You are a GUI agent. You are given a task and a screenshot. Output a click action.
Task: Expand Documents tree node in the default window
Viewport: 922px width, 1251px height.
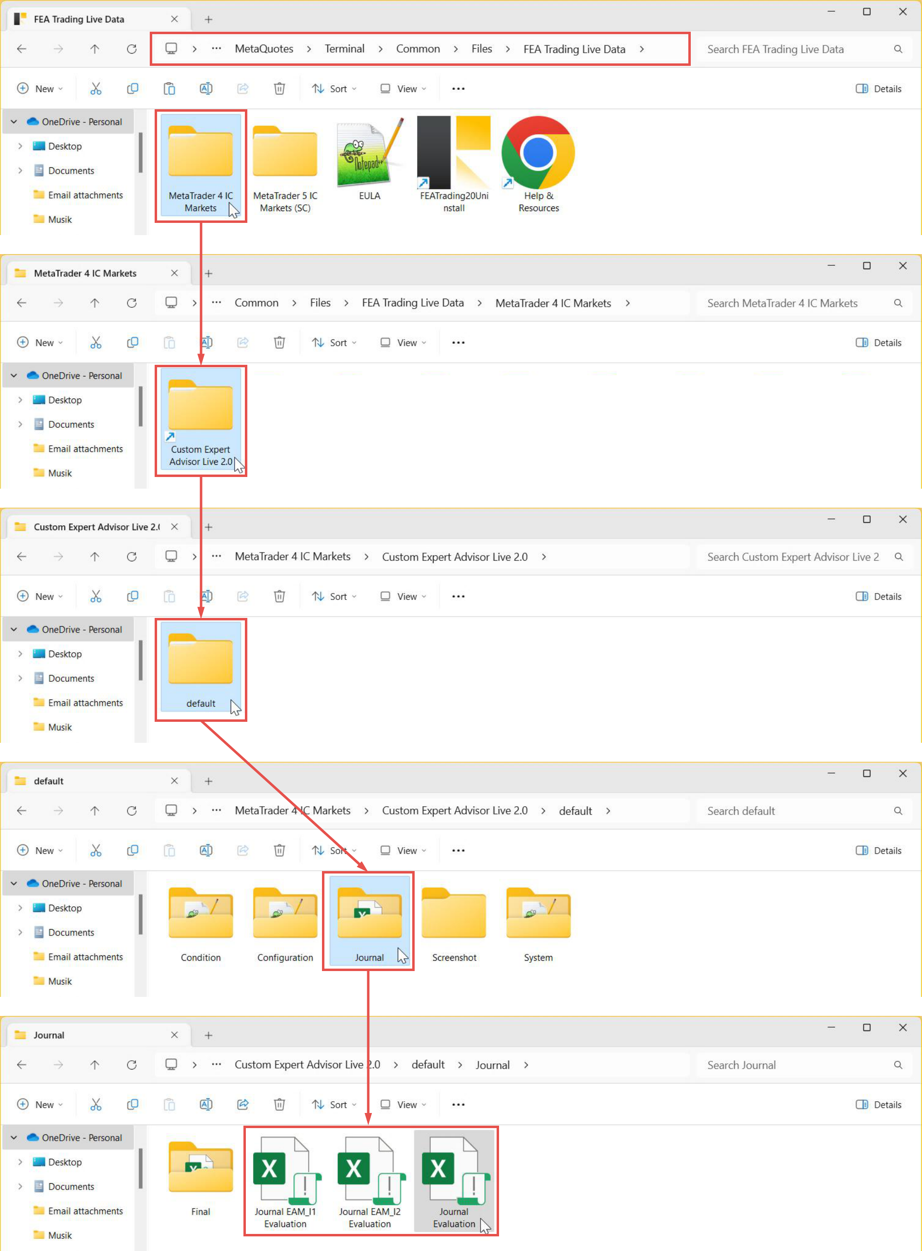click(x=20, y=933)
